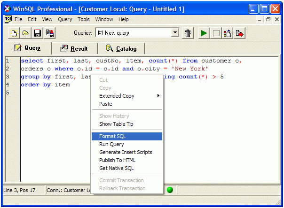Click the Stop query square icon
284x208 pixels.
coord(216,33)
